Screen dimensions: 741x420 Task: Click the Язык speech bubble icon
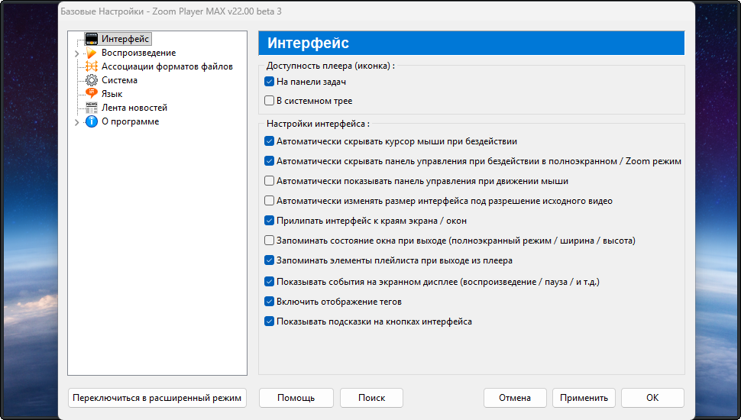(92, 94)
